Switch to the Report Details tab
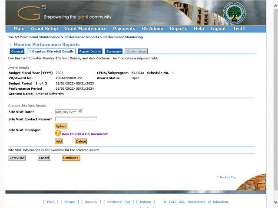278x208 pixels. pos(90,51)
